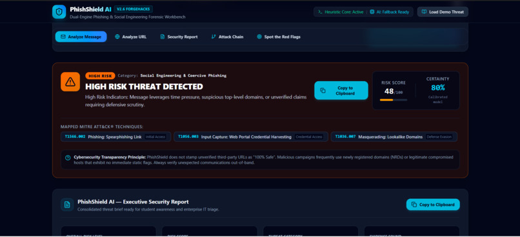The image size is (520, 237).
Task: Copy the Executive Security Report to clipboard
Action: [433, 205]
